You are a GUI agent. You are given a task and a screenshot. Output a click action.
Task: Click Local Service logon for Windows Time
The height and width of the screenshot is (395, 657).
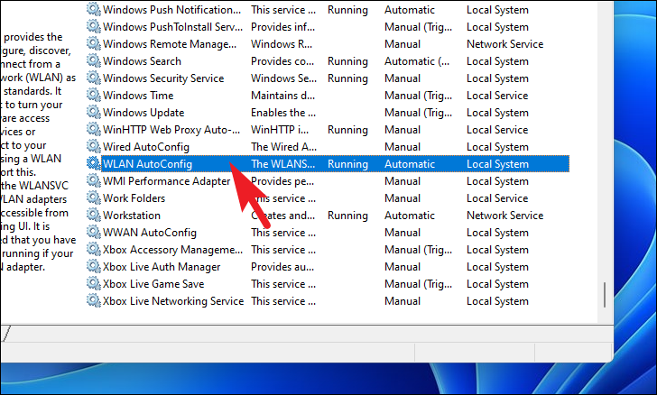coord(497,96)
